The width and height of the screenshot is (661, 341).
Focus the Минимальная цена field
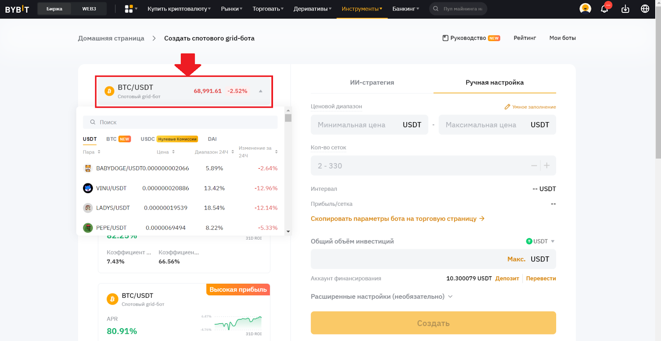point(369,125)
